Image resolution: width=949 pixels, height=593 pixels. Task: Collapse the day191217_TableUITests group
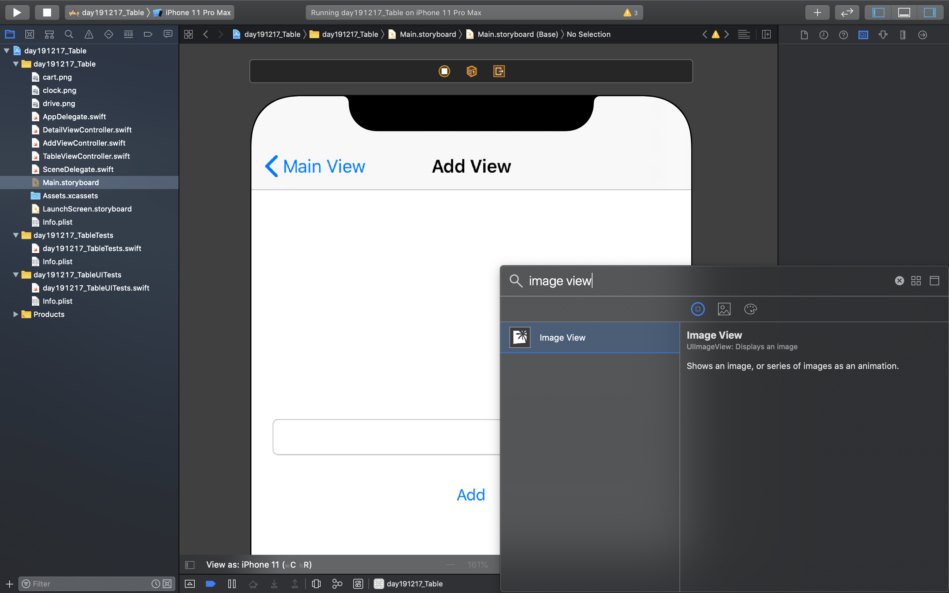point(16,274)
